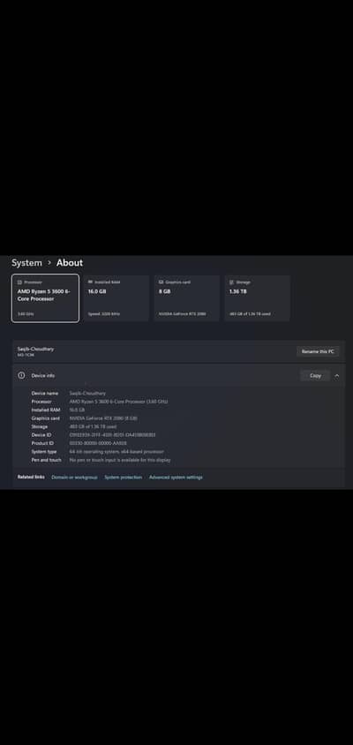Image resolution: width=353 pixels, height=745 pixels.
Task: Click the Installed RAM row label in Device info
Action: [46, 410]
